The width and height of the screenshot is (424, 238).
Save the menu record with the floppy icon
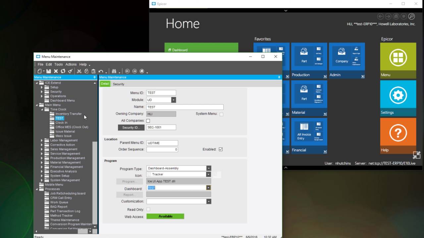[49, 71]
